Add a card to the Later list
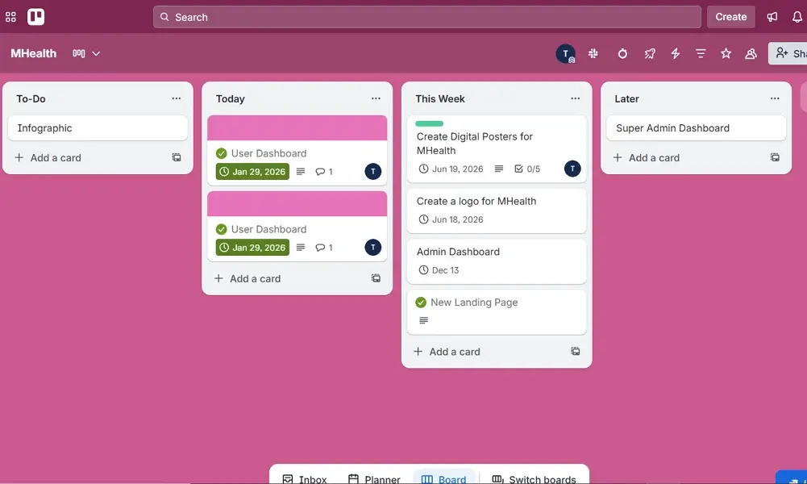 pos(655,157)
